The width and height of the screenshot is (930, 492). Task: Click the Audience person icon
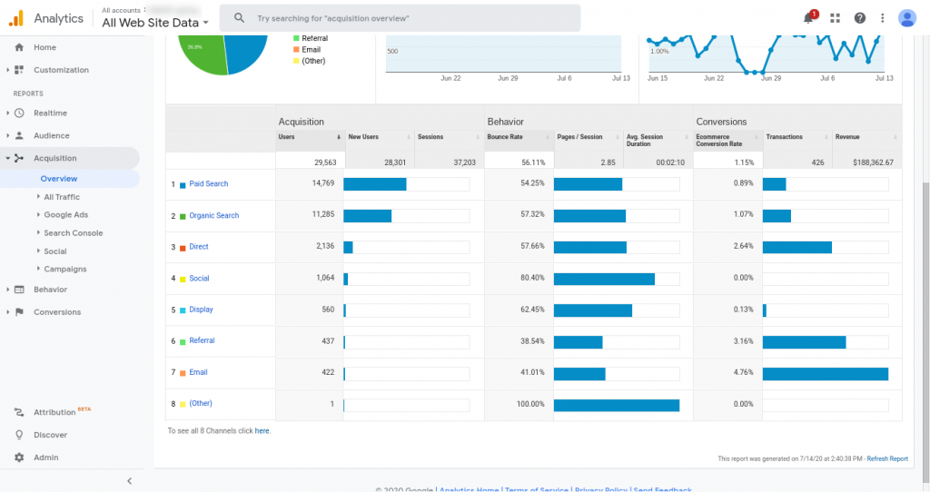pyautogui.click(x=20, y=136)
